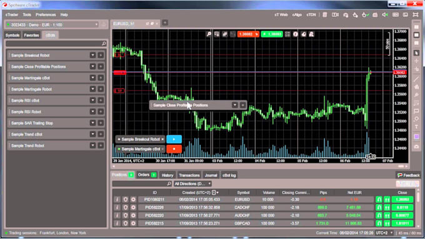This screenshot has width=425, height=239.
Task: Show info for the EURUSD position
Action: click(x=117, y=200)
